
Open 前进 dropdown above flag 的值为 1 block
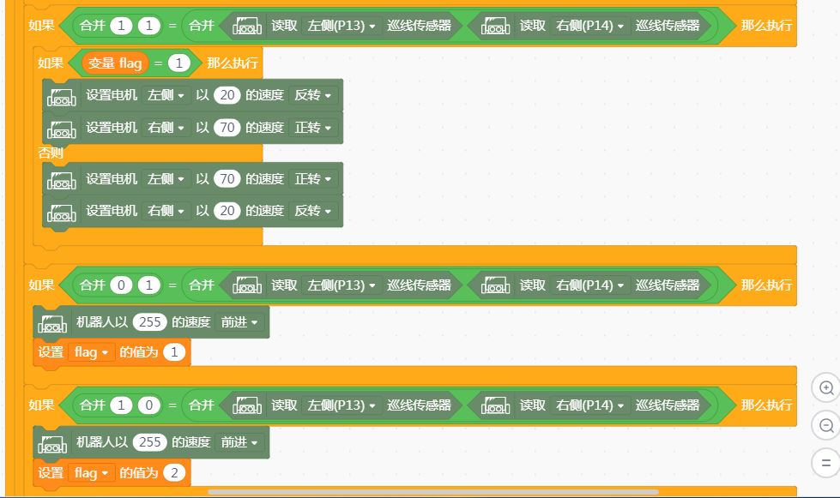[239, 322]
